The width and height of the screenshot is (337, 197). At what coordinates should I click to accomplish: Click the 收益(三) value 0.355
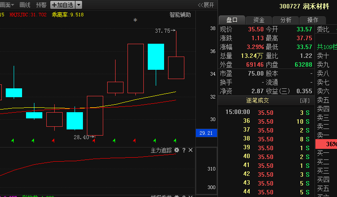pyautogui.click(x=304, y=91)
